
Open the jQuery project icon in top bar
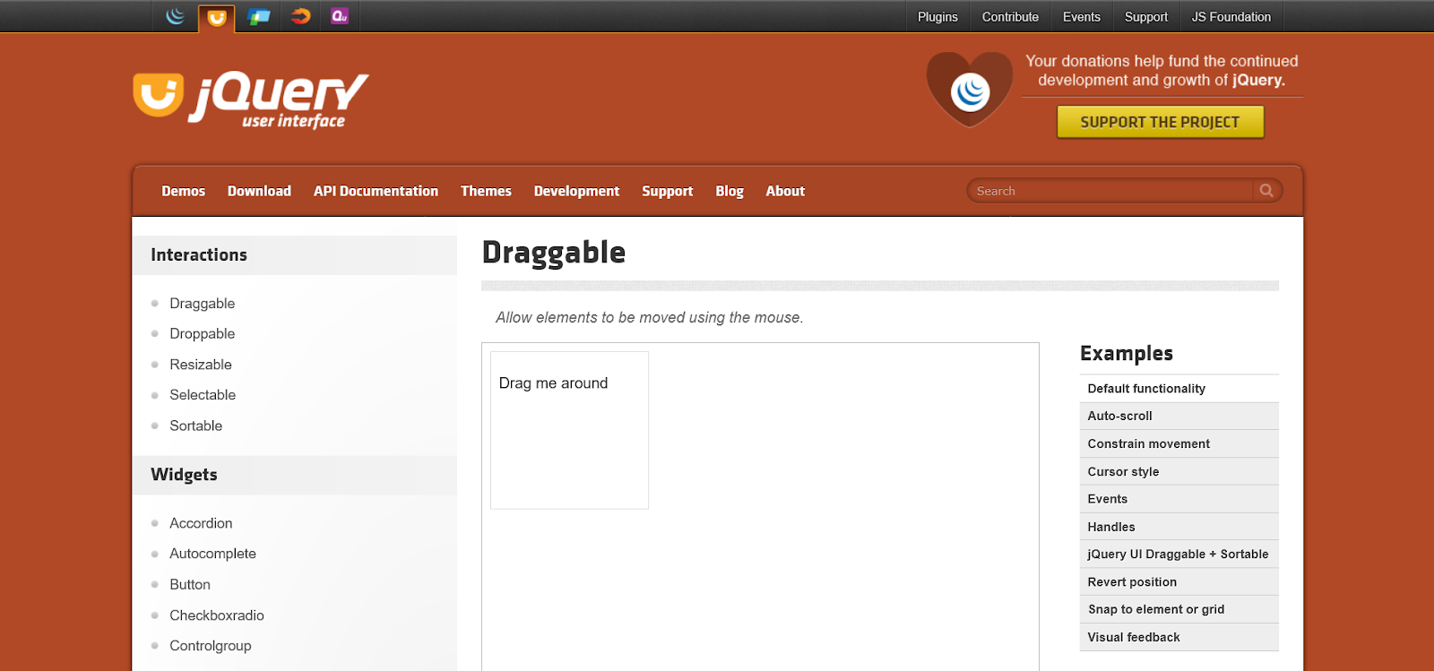click(x=176, y=16)
